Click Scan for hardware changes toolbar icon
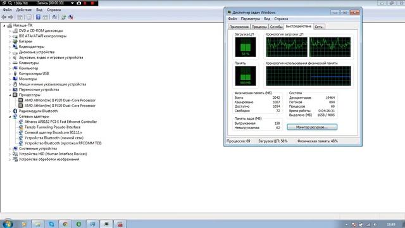 tap(54, 17)
